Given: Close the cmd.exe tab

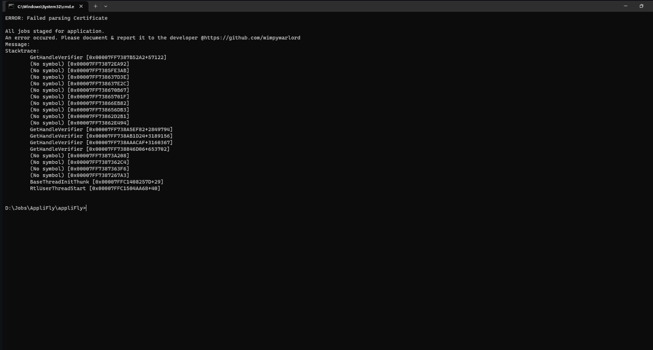Looking at the screenshot, I should 81,6.
